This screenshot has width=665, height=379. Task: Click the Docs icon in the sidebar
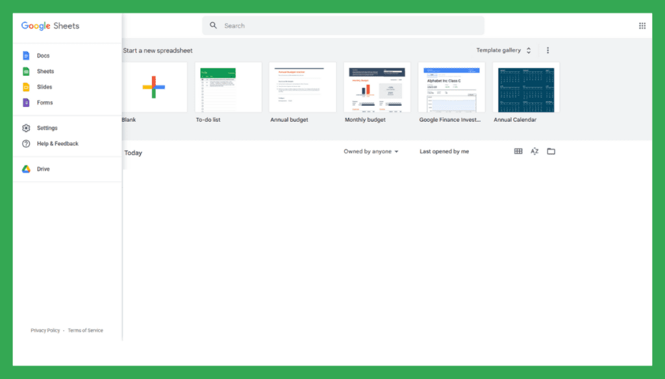(x=26, y=56)
